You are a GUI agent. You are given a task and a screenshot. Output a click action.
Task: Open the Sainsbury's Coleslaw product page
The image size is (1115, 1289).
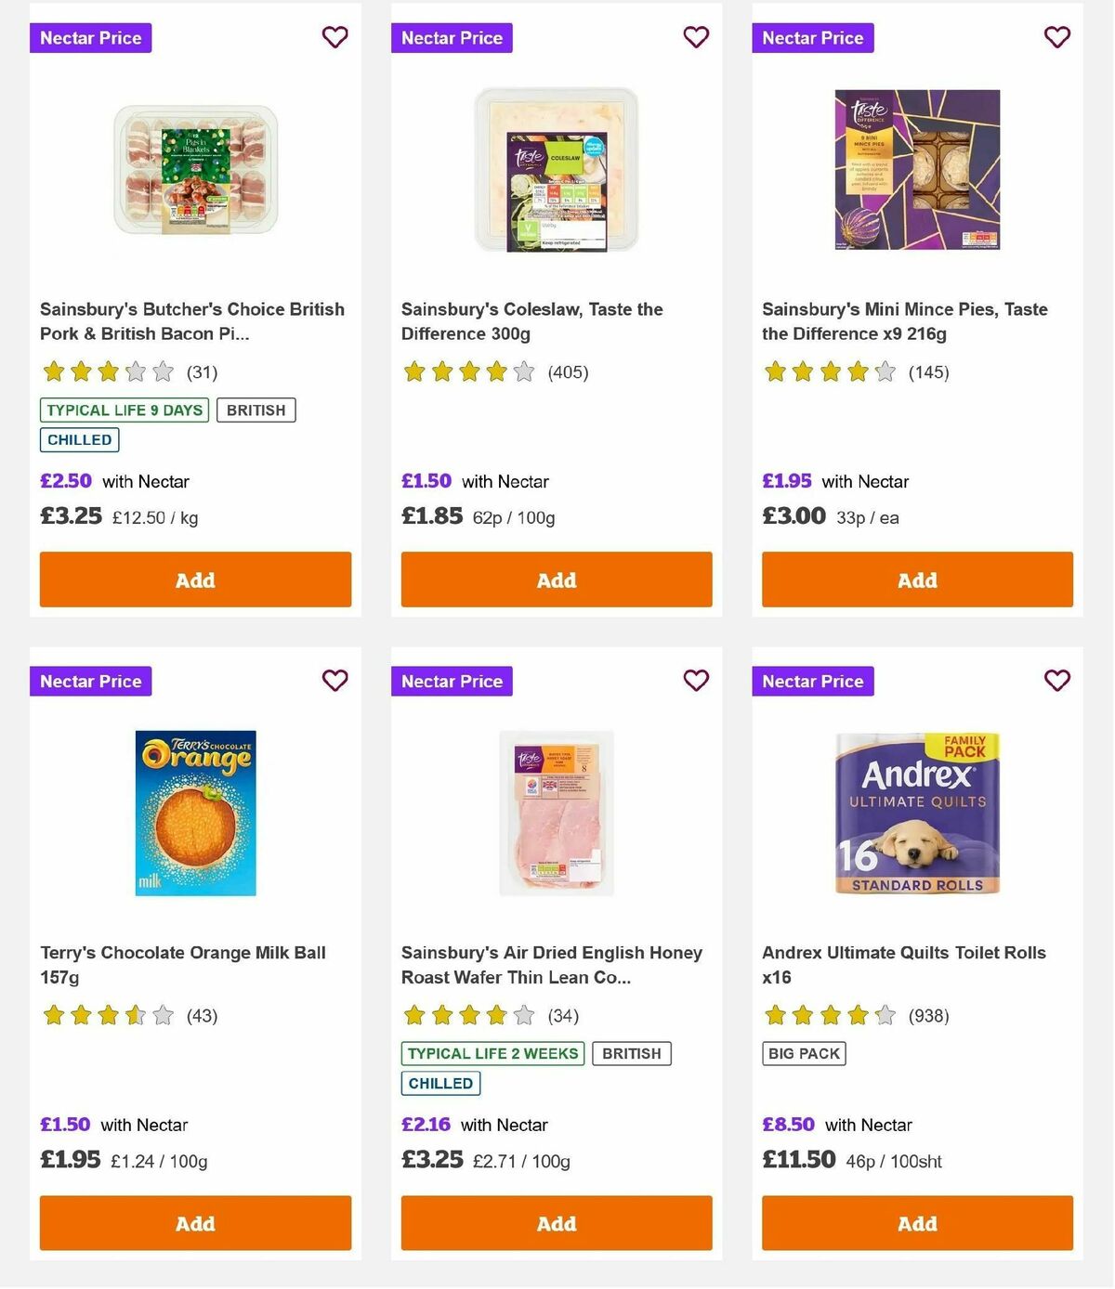[x=531, y=320]
